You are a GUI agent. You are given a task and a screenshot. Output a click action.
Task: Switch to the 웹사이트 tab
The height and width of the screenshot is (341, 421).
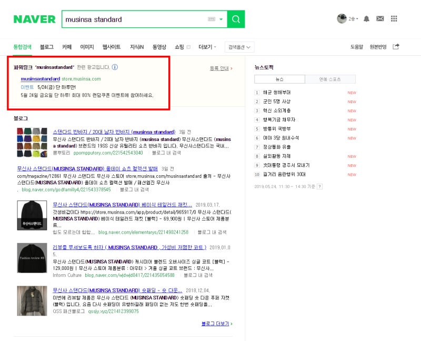pyautogui.click(x=112, y=47)
